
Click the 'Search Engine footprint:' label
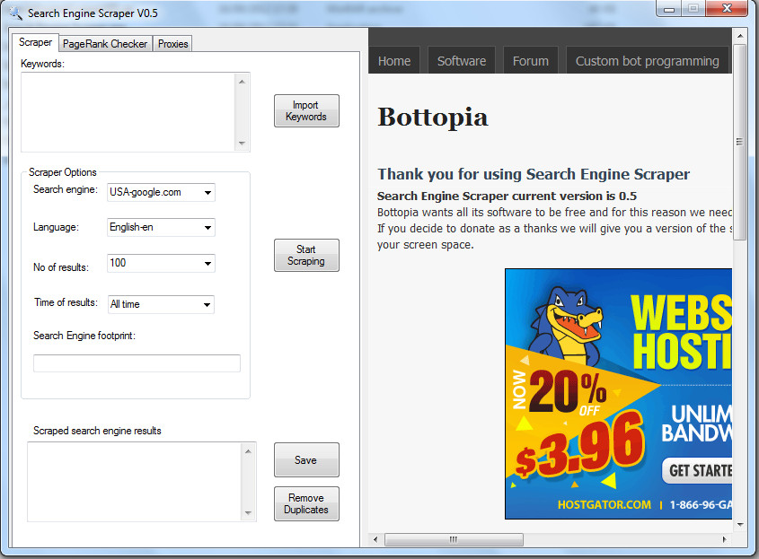click(x=84, y=336)
